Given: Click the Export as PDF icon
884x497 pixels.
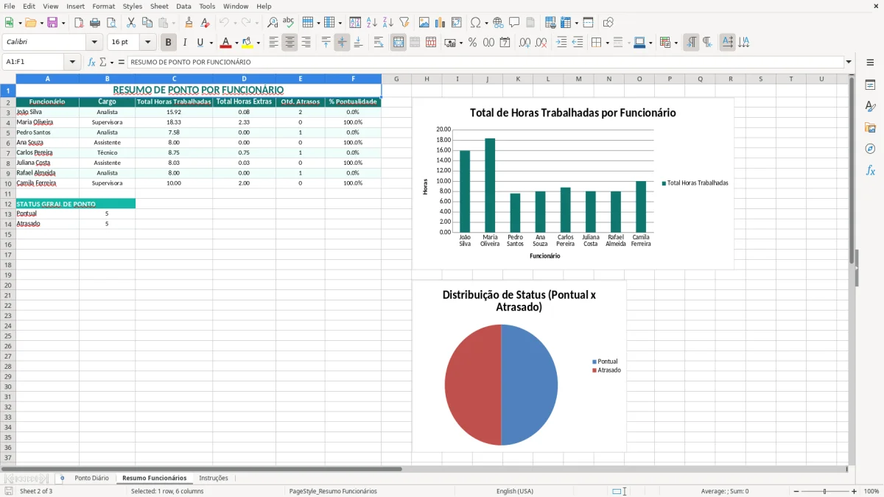Looking at the screenshot, I should [79, 23].
